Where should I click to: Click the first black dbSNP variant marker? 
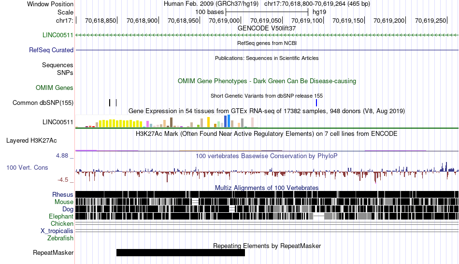(x=110, y=103)
